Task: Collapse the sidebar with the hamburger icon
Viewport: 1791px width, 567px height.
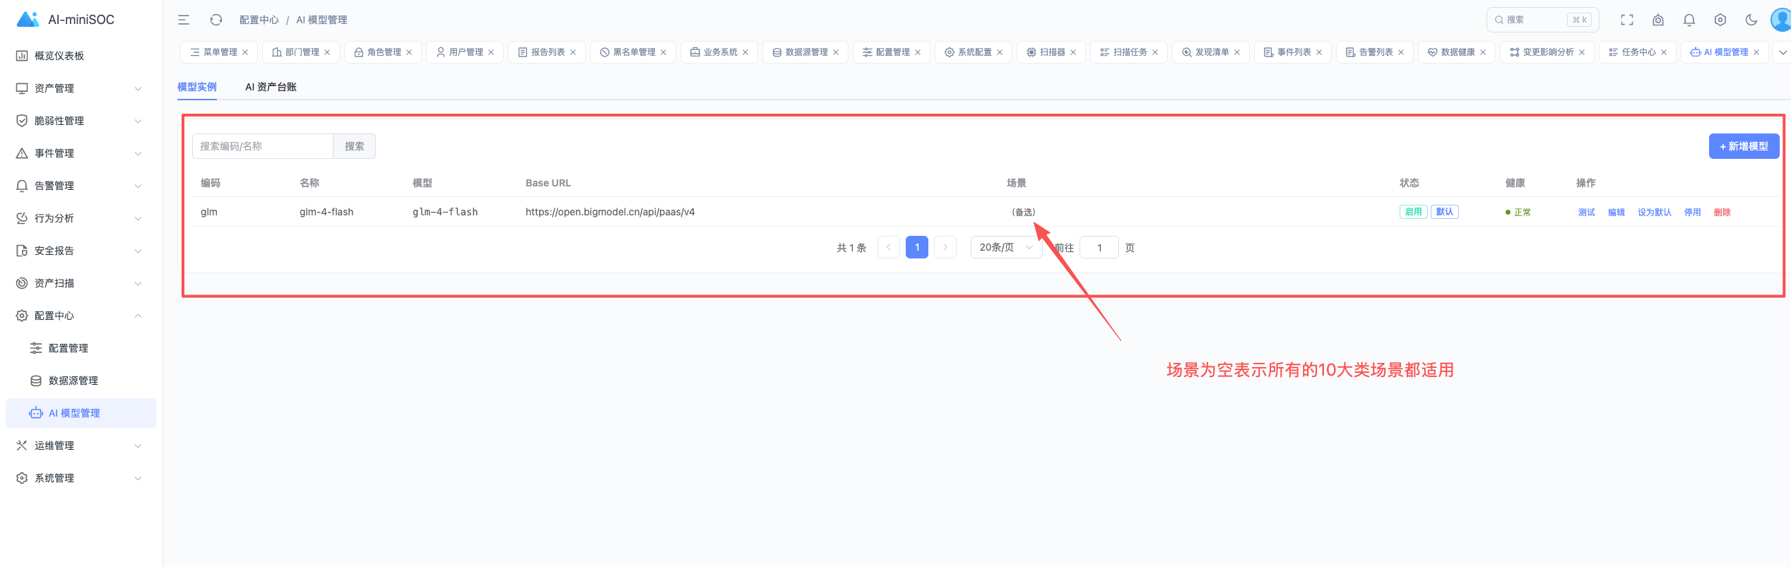Action: 184,20
